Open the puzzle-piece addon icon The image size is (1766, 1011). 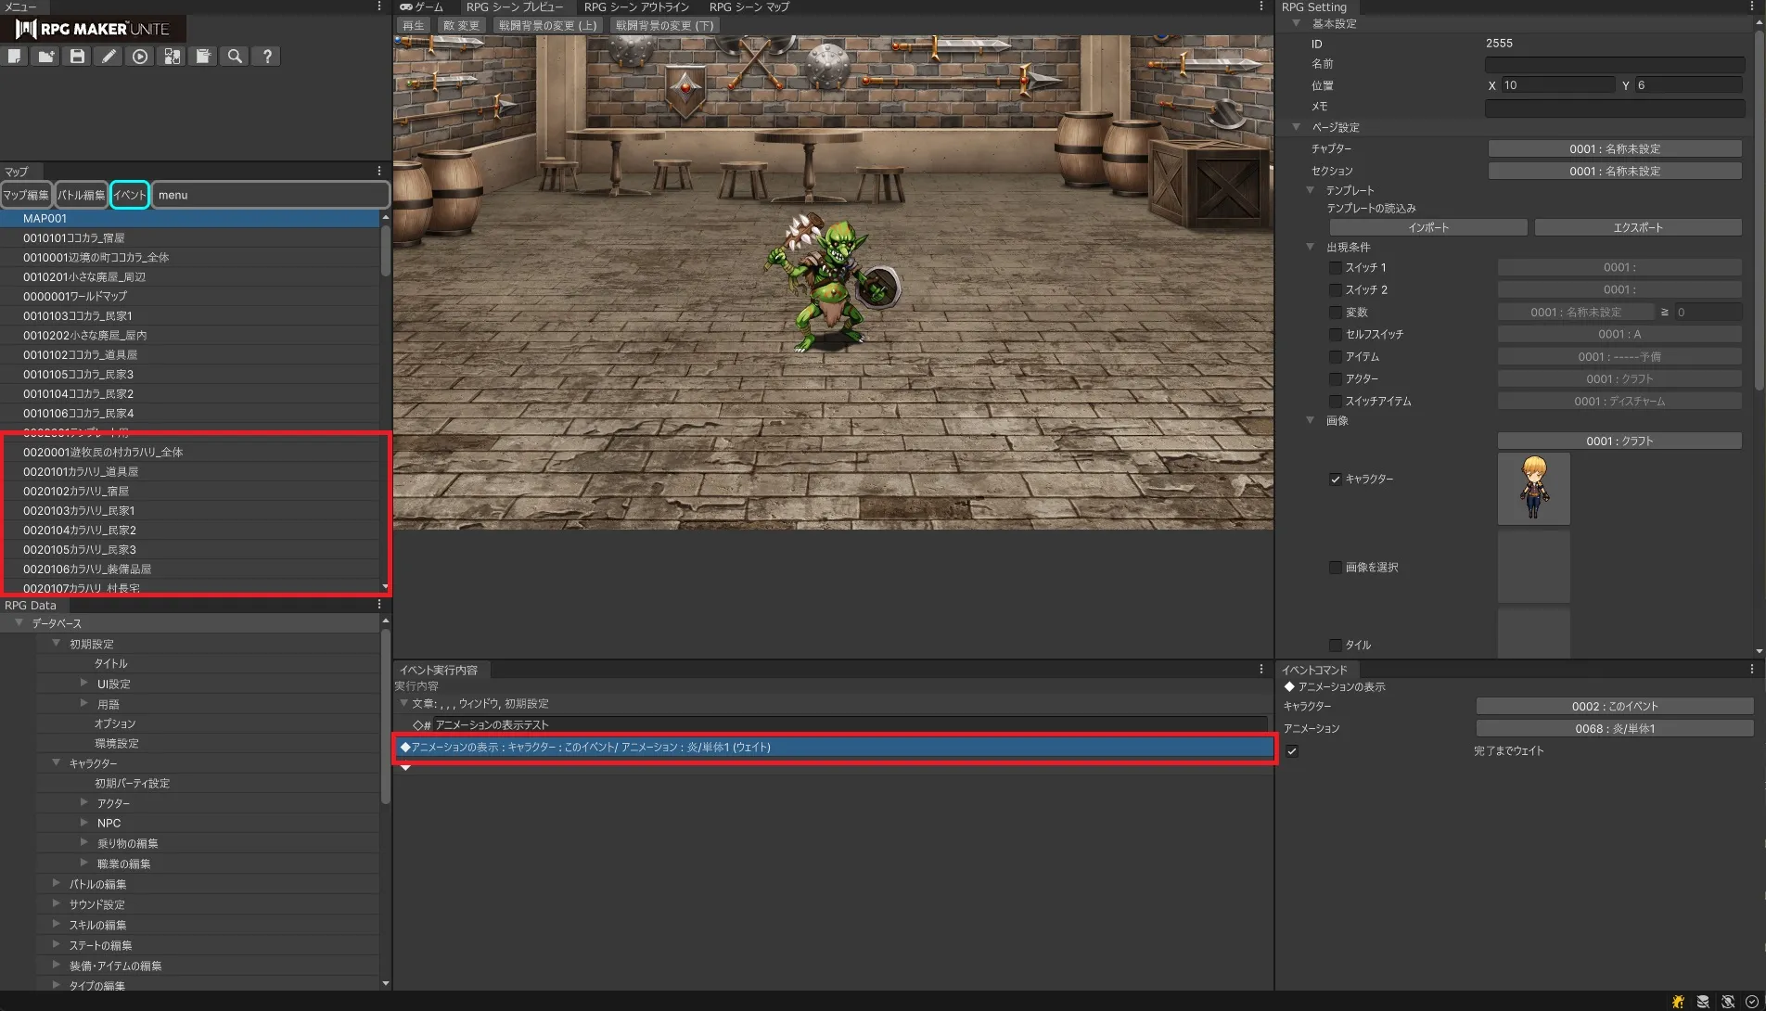(172, 57)
